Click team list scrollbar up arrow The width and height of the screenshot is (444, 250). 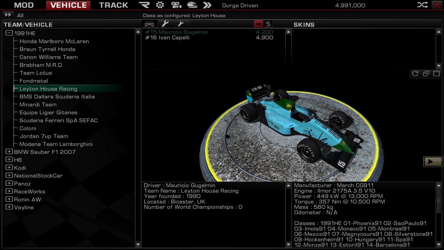pos(138,32)
